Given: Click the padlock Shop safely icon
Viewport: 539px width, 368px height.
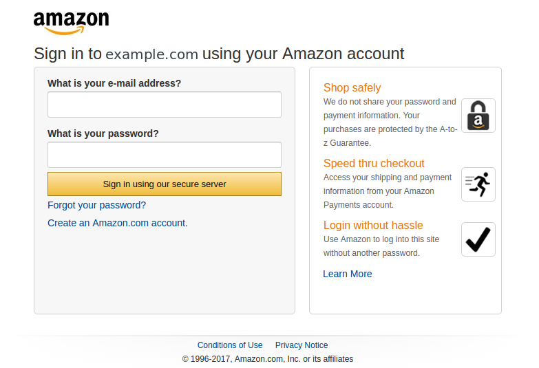Looking at the screenshot, I should click(478, 116).
